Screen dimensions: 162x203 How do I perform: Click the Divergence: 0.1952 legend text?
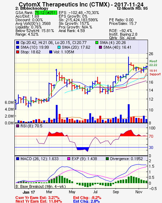[x=126, y=159]
